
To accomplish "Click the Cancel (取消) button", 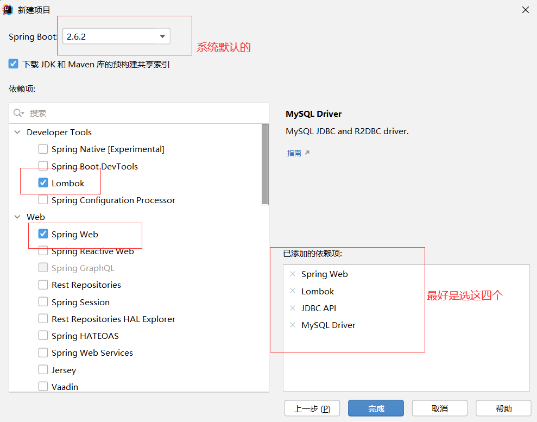I will coord(440,408).
